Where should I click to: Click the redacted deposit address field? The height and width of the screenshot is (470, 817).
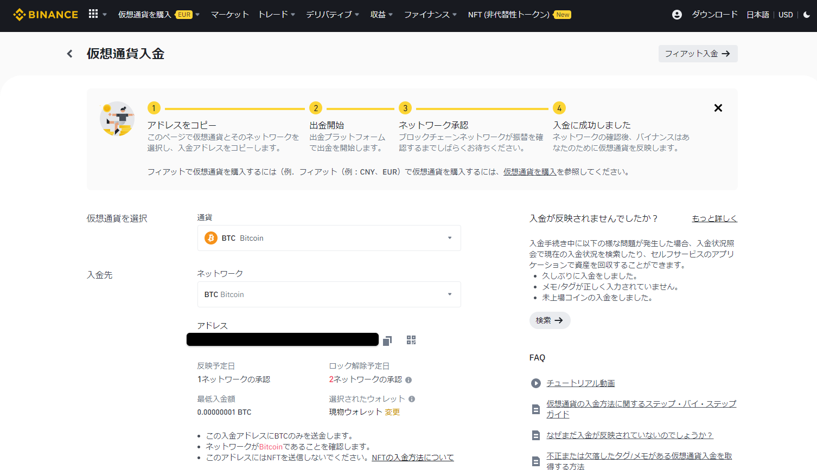click(283, 339)
